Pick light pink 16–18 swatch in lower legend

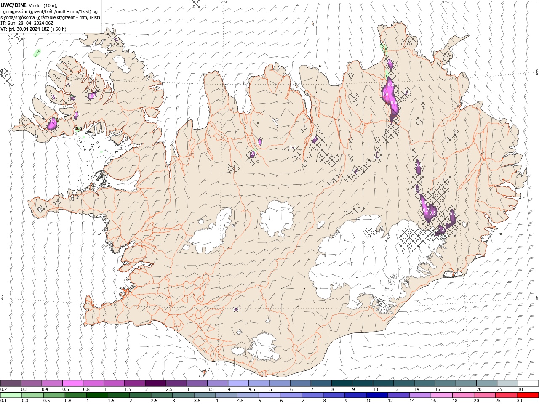[441, 395]
